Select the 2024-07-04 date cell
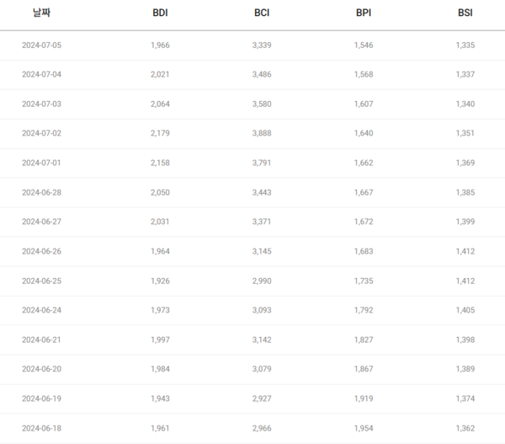This screenshot has width=505, height=444. tap(41, 74)
